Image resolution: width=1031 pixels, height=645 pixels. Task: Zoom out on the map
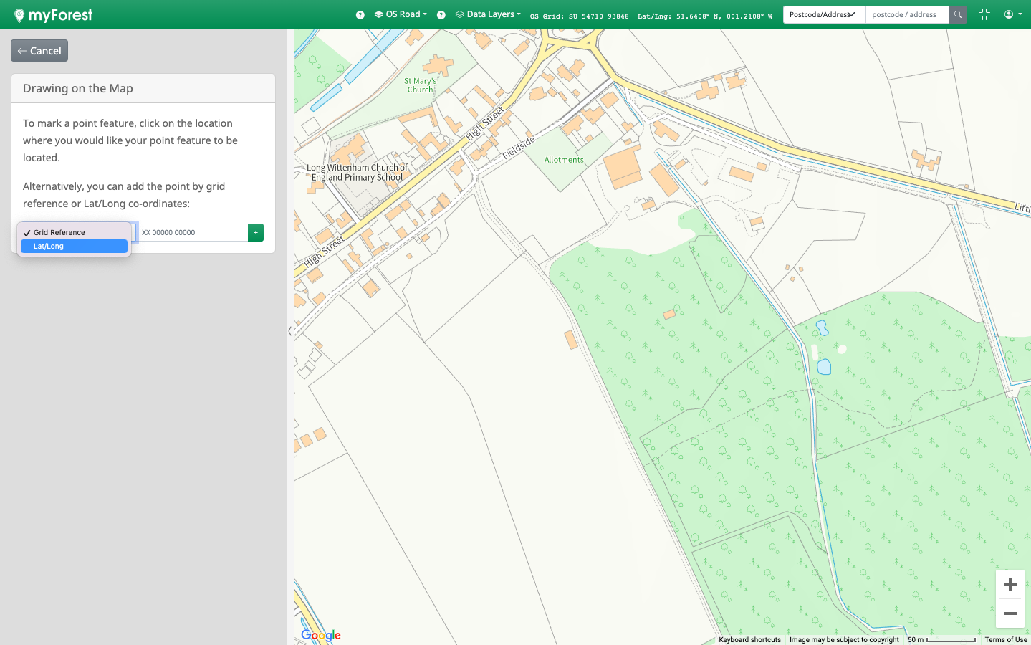(1010, 613)
